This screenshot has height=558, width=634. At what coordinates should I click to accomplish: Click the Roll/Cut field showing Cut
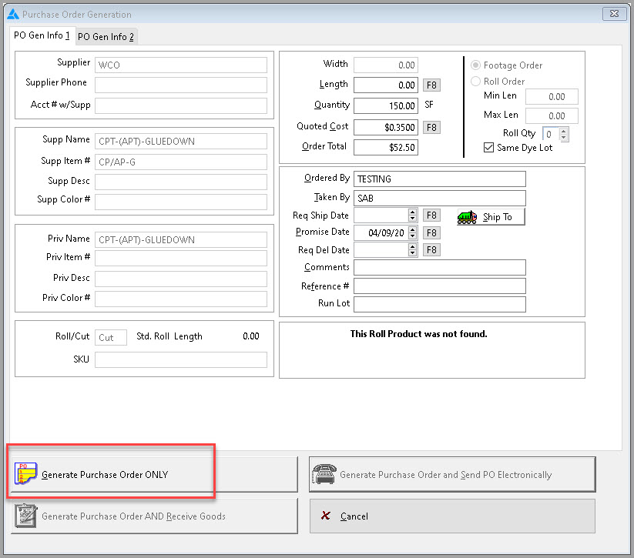click(111, 337)
